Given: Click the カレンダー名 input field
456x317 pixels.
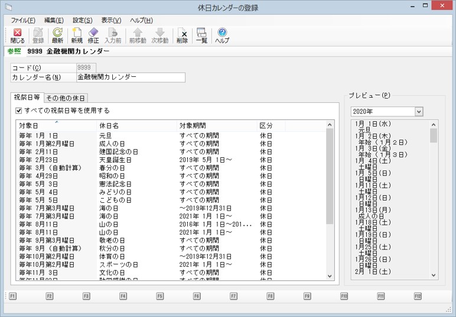Looking at the screenshot, I should click(131, 77).
